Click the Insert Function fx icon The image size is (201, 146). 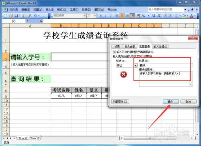(41, 21)
